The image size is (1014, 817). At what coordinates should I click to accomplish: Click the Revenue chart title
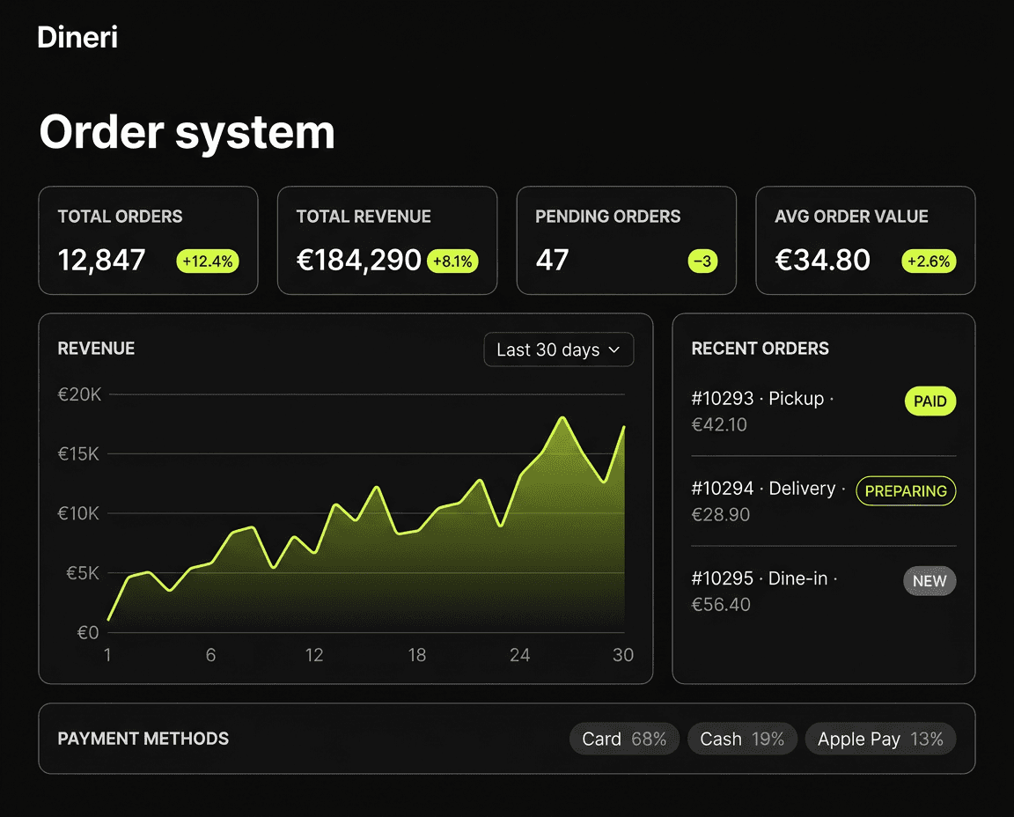click(96, 348)
